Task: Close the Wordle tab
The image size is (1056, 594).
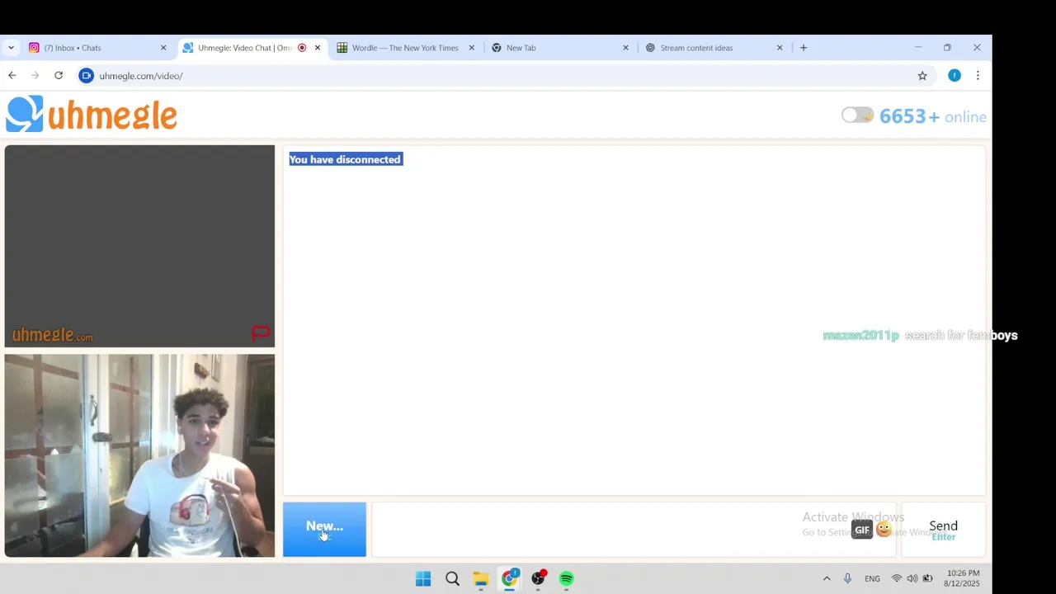Action: pyautogui.click(x=472, y=48)
